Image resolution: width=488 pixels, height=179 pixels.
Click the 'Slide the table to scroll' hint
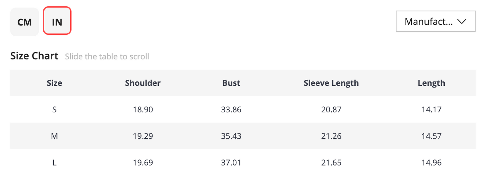pos(107,57)
